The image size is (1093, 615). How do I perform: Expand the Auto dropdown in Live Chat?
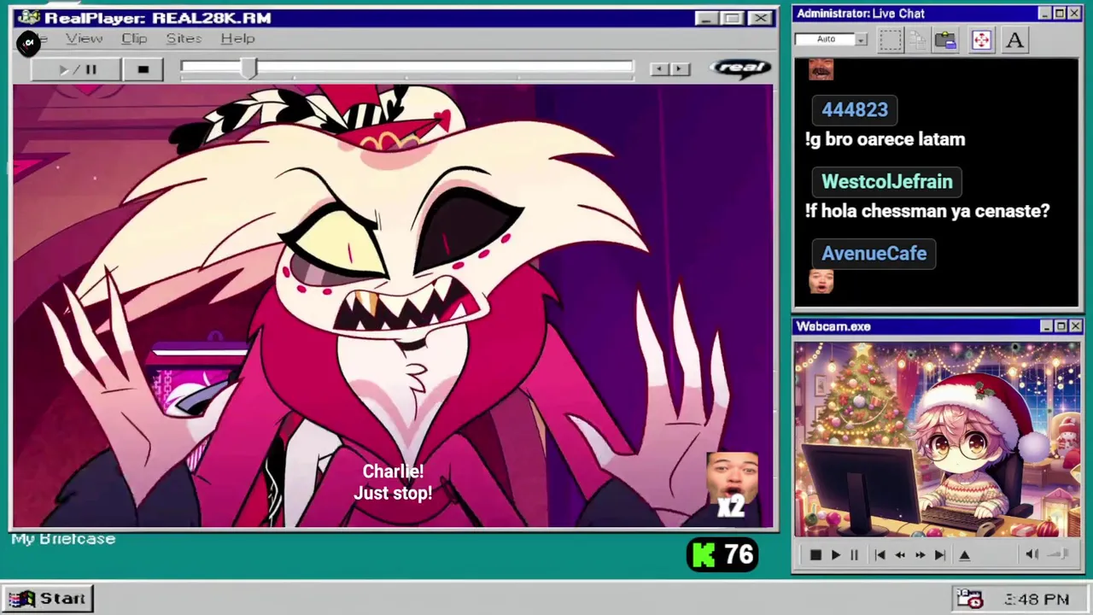click(x=861, y=39)
